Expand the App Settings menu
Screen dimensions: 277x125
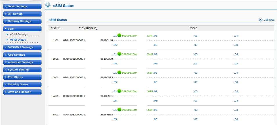point(22,55)
